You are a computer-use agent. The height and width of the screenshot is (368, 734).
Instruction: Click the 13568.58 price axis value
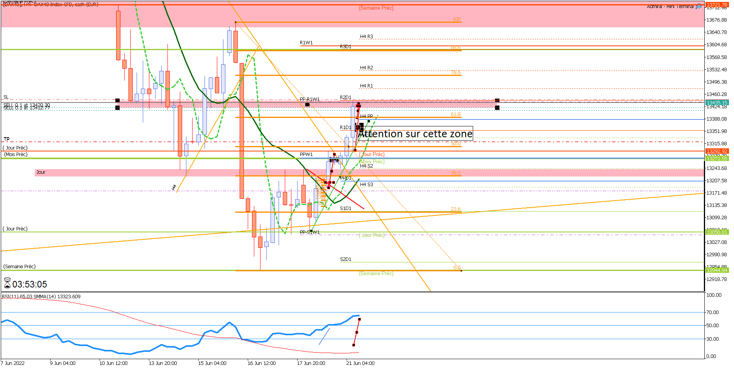pos(717,57)
